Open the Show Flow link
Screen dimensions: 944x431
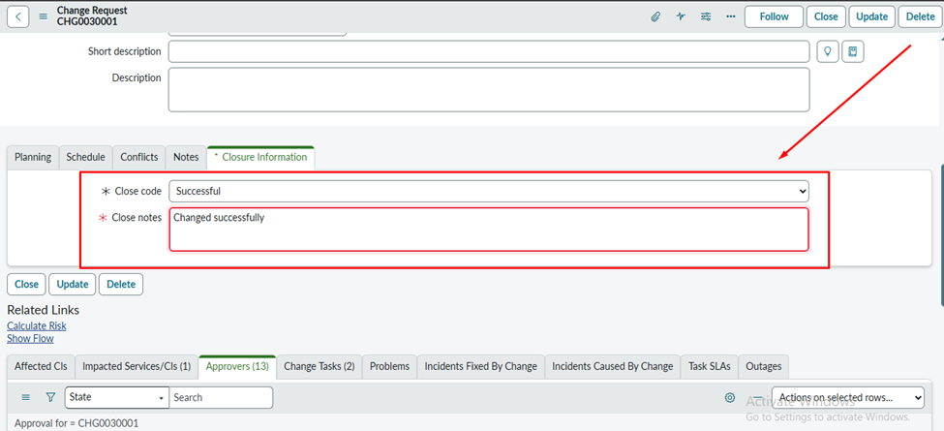pos(30,338)
